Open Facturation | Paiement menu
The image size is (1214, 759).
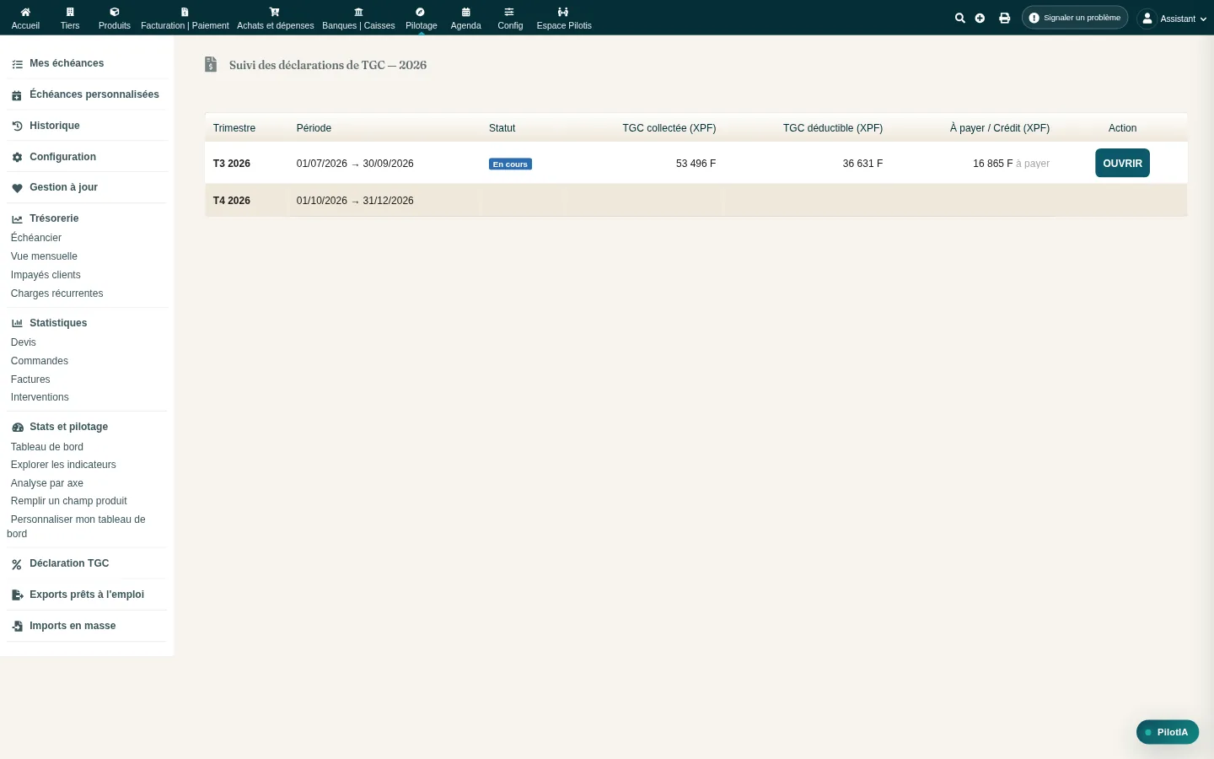(185, 18)
